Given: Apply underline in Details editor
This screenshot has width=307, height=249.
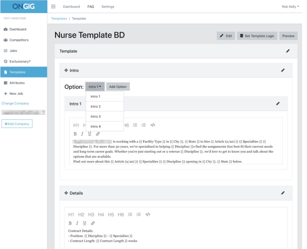Looking at the screenshot, I should coord(84,223).
